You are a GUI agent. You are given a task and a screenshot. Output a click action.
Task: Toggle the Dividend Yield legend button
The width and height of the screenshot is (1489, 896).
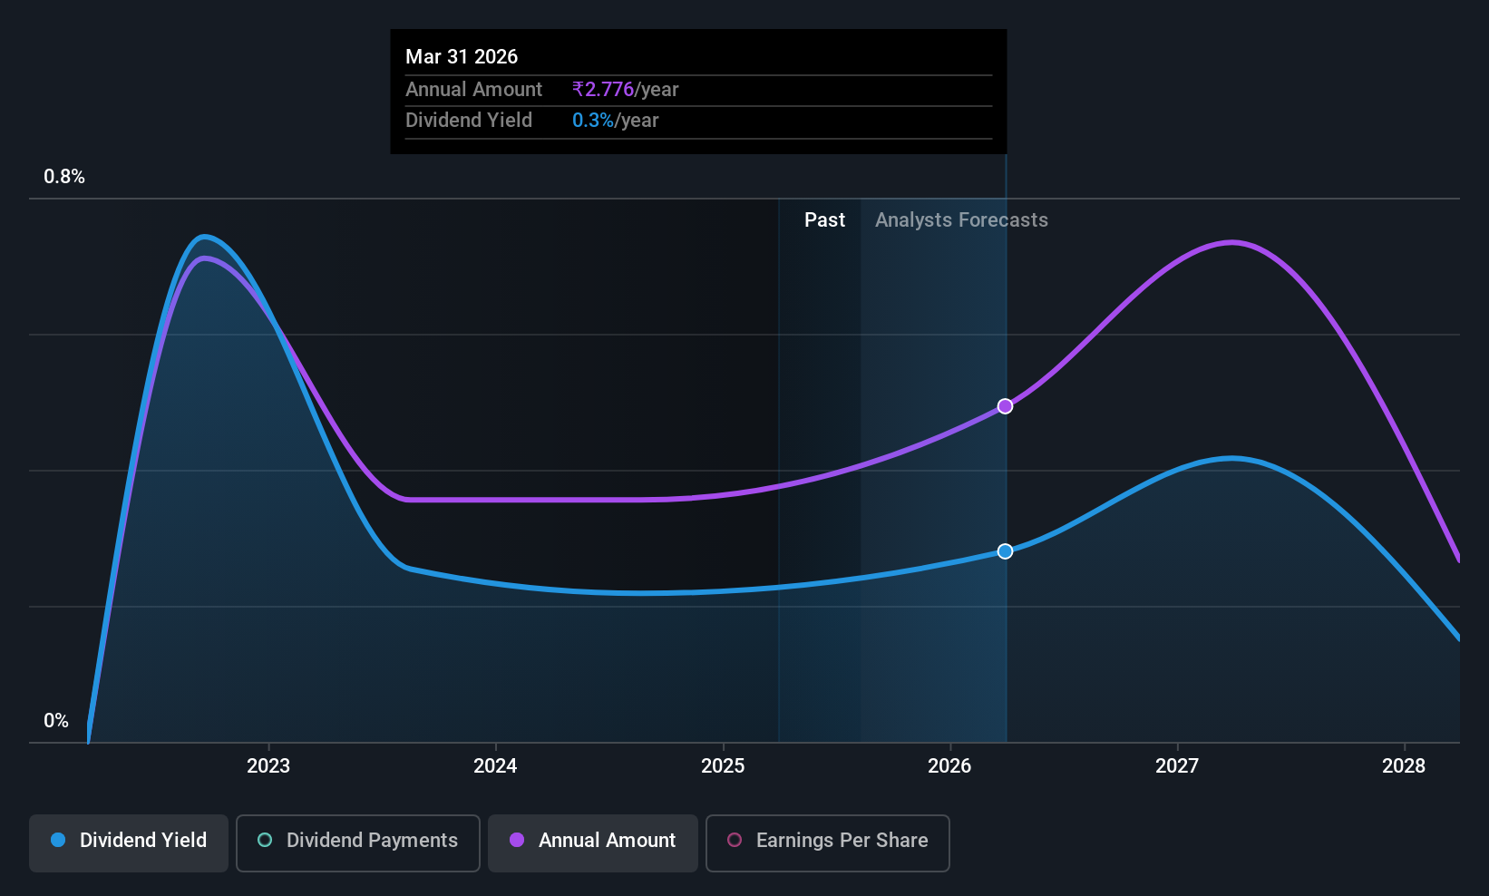coord(129,843)
